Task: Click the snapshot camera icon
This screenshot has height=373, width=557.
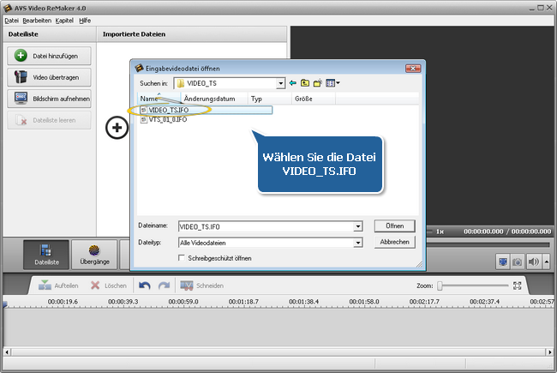Action: click(518, 262)
